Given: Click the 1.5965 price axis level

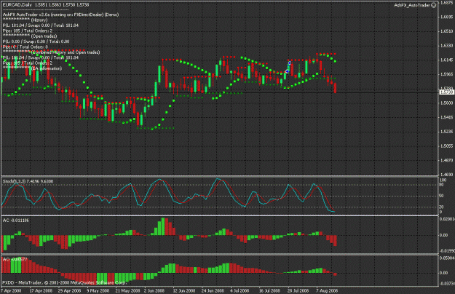Looking at the screenshot, I should point(447,74).
